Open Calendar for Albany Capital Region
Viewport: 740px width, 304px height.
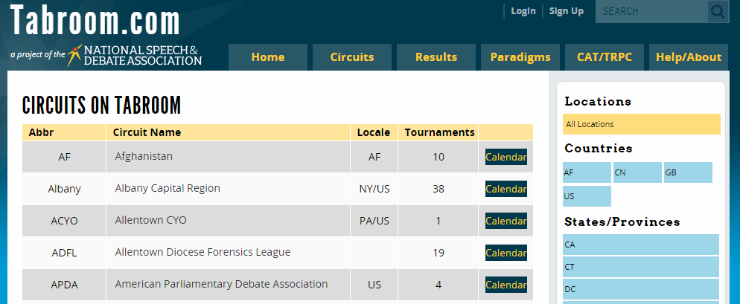pyautogui.click(x=505, y=189)
